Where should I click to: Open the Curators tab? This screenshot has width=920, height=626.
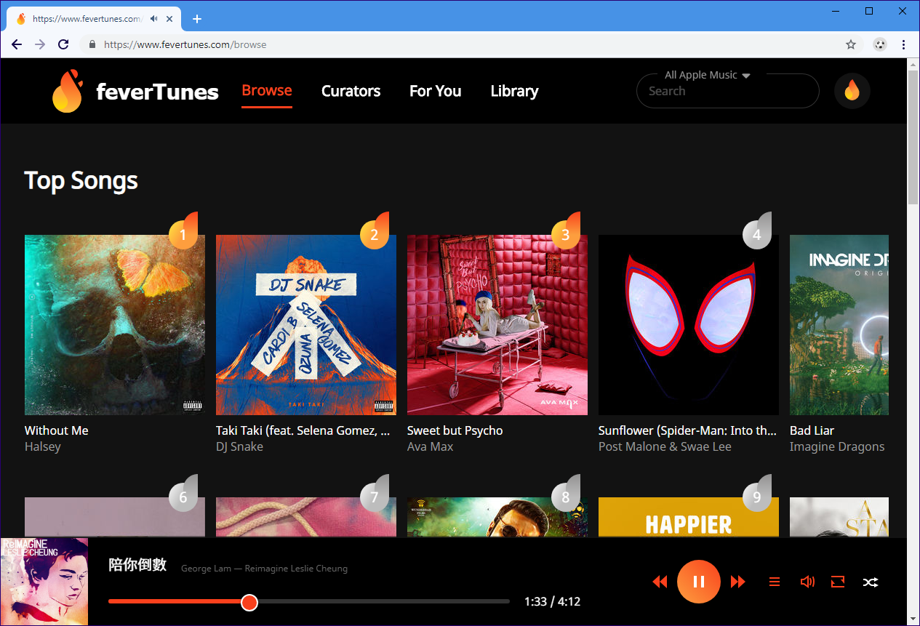click(351, 91)
